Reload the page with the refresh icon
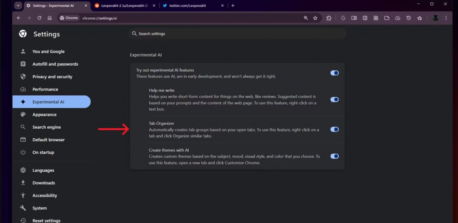This screenshot has height=223, width=458. (x=39, y=18)
